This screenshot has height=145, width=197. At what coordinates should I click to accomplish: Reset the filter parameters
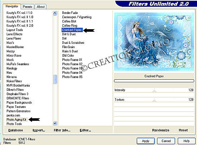(183, 130)
